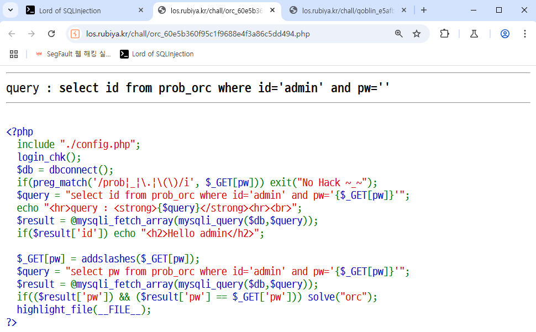This screenshot has height=332, width=536.
Task: Open the Extensions puzzle menu
Action: (x=444, y=34)
